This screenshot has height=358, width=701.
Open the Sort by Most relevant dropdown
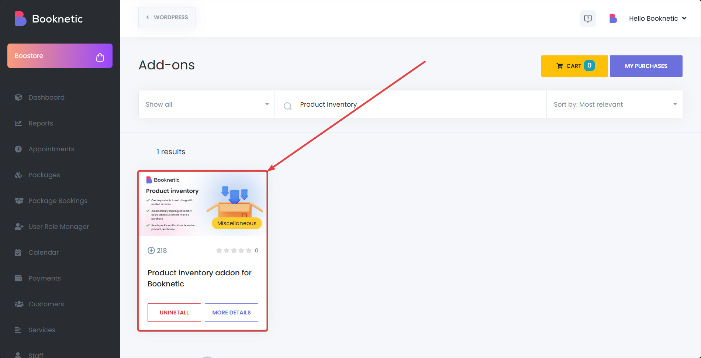point(615,104)
